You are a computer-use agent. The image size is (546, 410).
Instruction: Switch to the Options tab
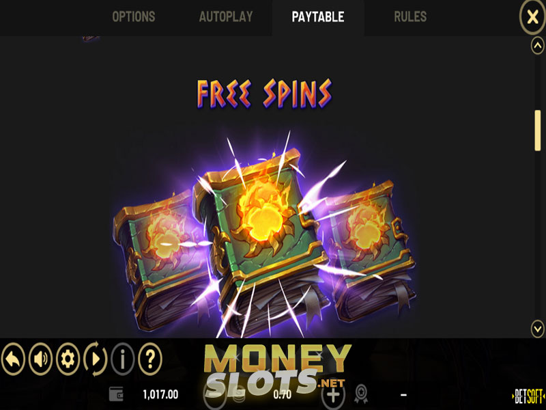tap(134, 16)
